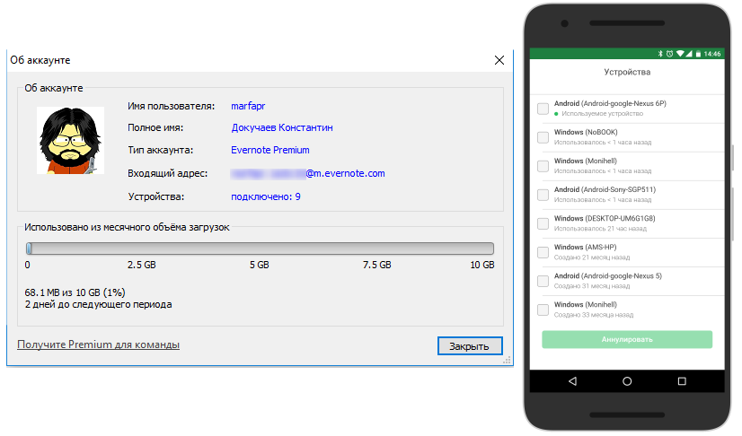Image resolution: width=742 pixels, height=436 pixels.
Task: Tap the Android home circle icon
Action: click(627, 381)
